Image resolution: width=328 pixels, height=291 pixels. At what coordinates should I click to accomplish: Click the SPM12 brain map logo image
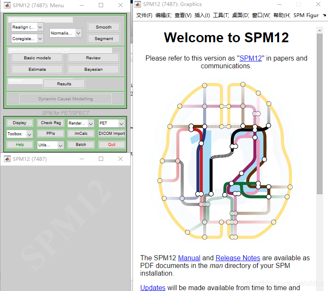pyautogui.click(x=225, y=161)
